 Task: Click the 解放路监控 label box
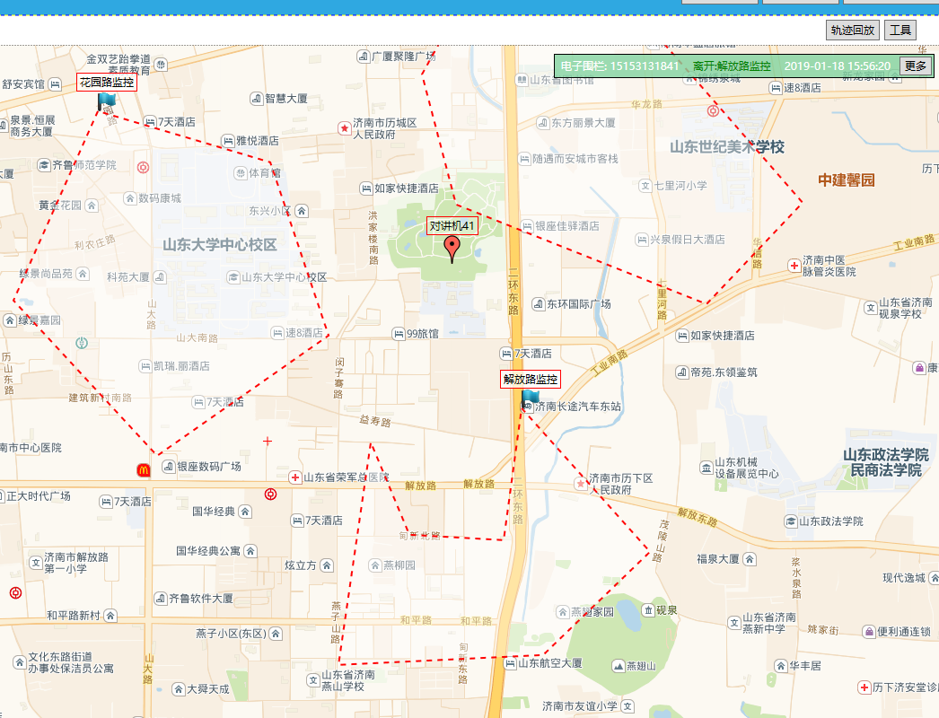click(x=530, y=380)
